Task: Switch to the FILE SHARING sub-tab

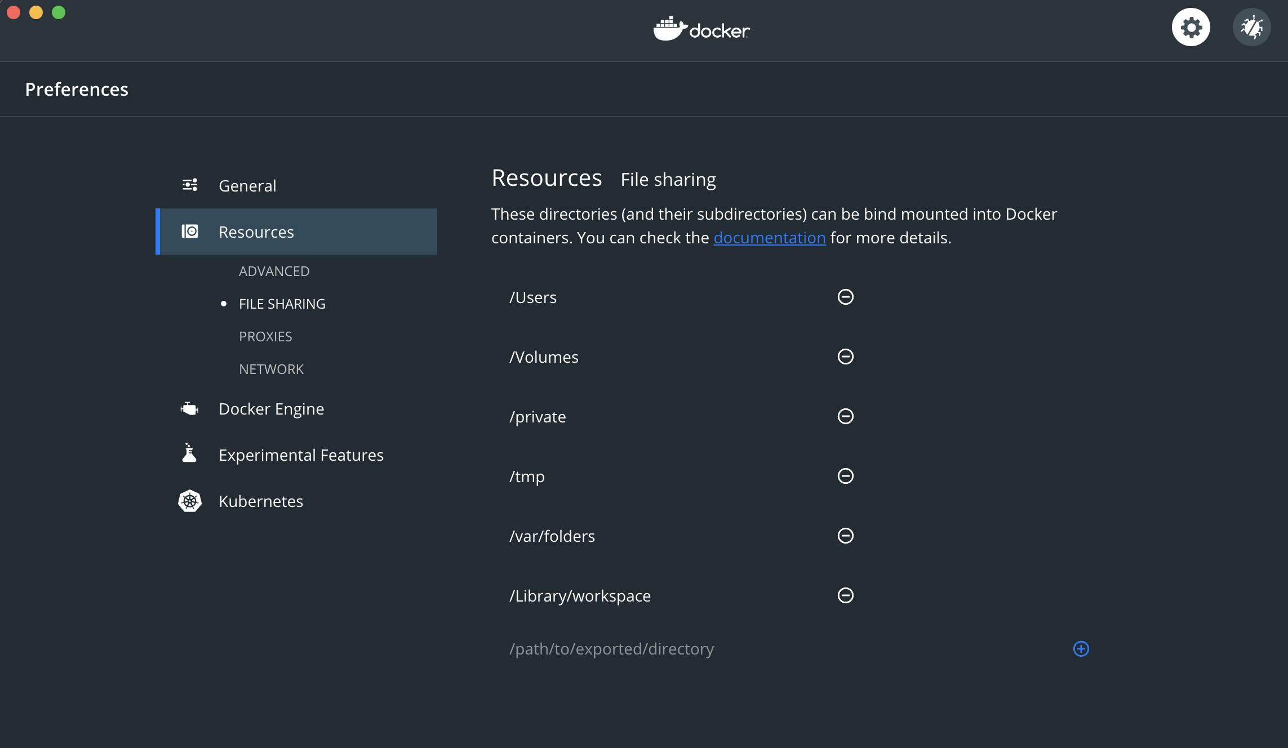Action: click(x=282, y=304)
